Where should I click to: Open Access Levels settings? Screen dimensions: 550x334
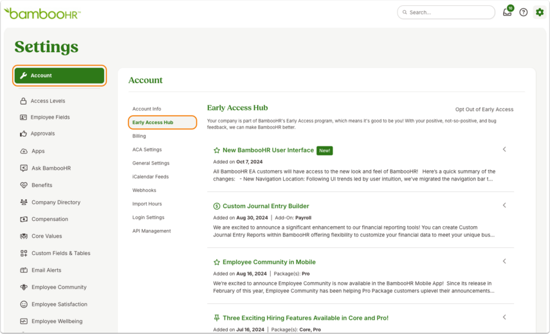[48, 101]
